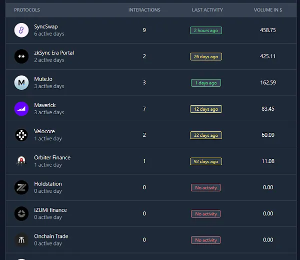Screen dimensions: 300x260
Task: Click the Mute.io logo icon
Action: (x=21, y=83)
